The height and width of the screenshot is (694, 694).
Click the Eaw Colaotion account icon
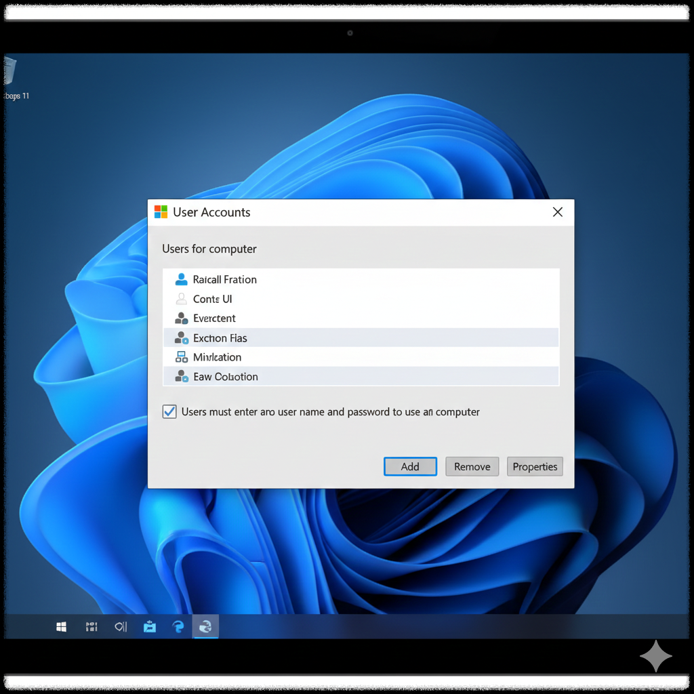[x=182, y=376]
